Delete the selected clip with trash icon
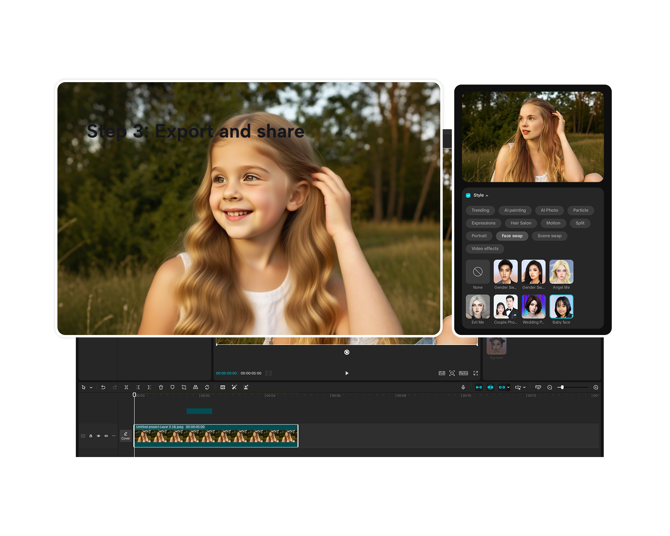 (161, 387)
